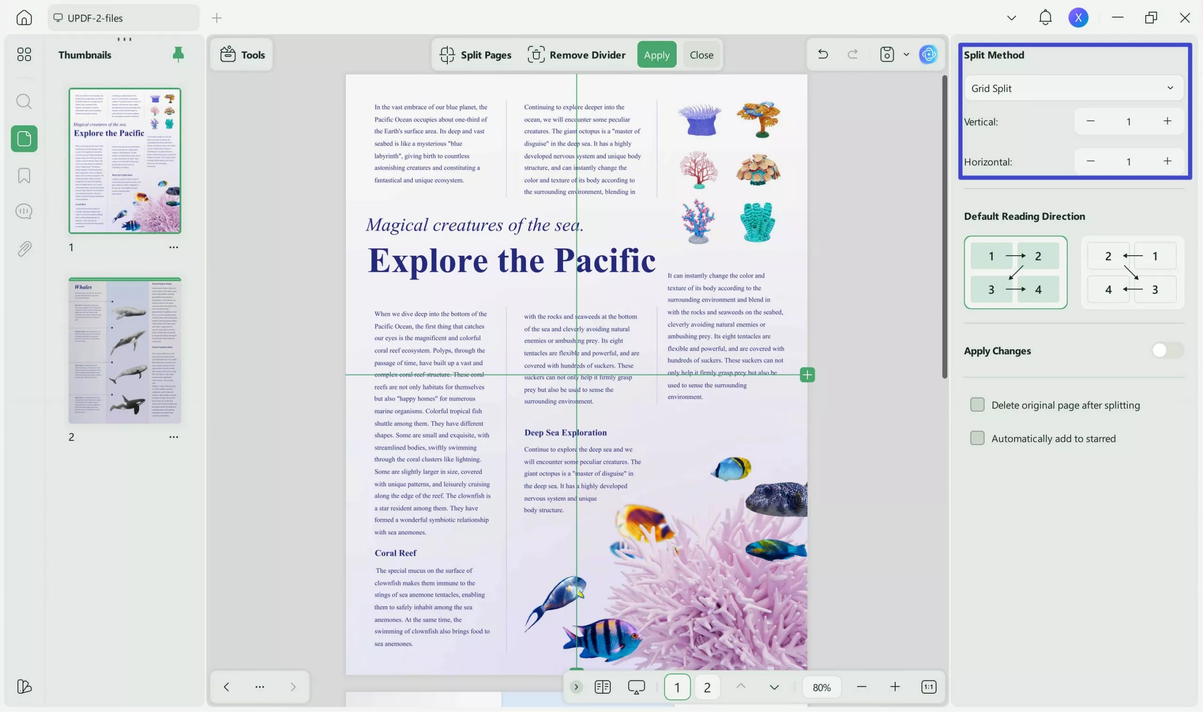Viewport: 1203px width, 712px height.
Task: Open the Tools menu icon
Action: point(228,54)
